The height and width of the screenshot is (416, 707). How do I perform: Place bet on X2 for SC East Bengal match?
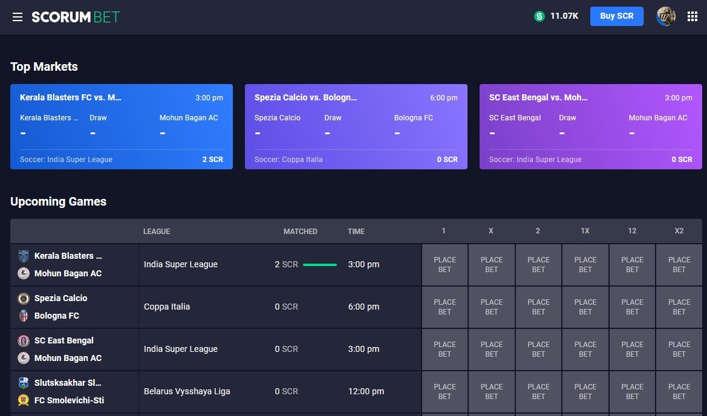[679, 349]
